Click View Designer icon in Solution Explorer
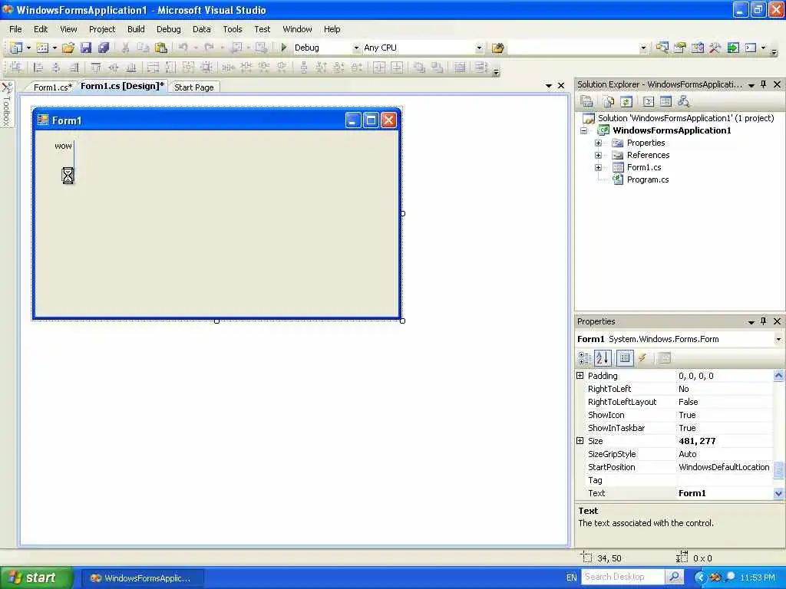786x589 pixels. click(665, 102)
